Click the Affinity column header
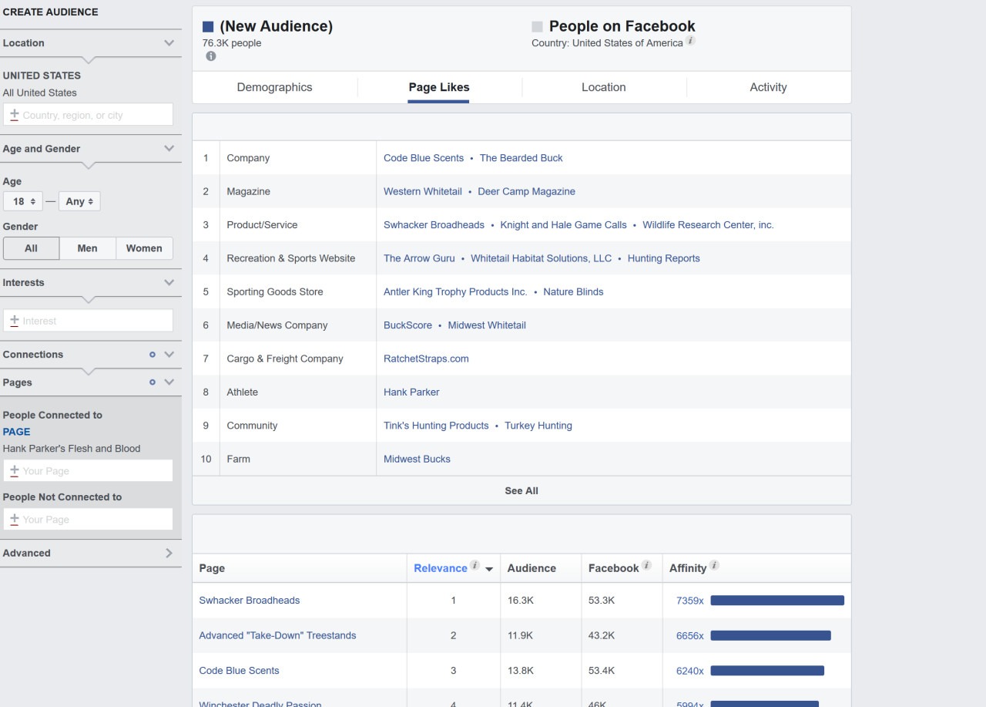The height and width of the screenshot is (707, 986). tap(688, 568)
